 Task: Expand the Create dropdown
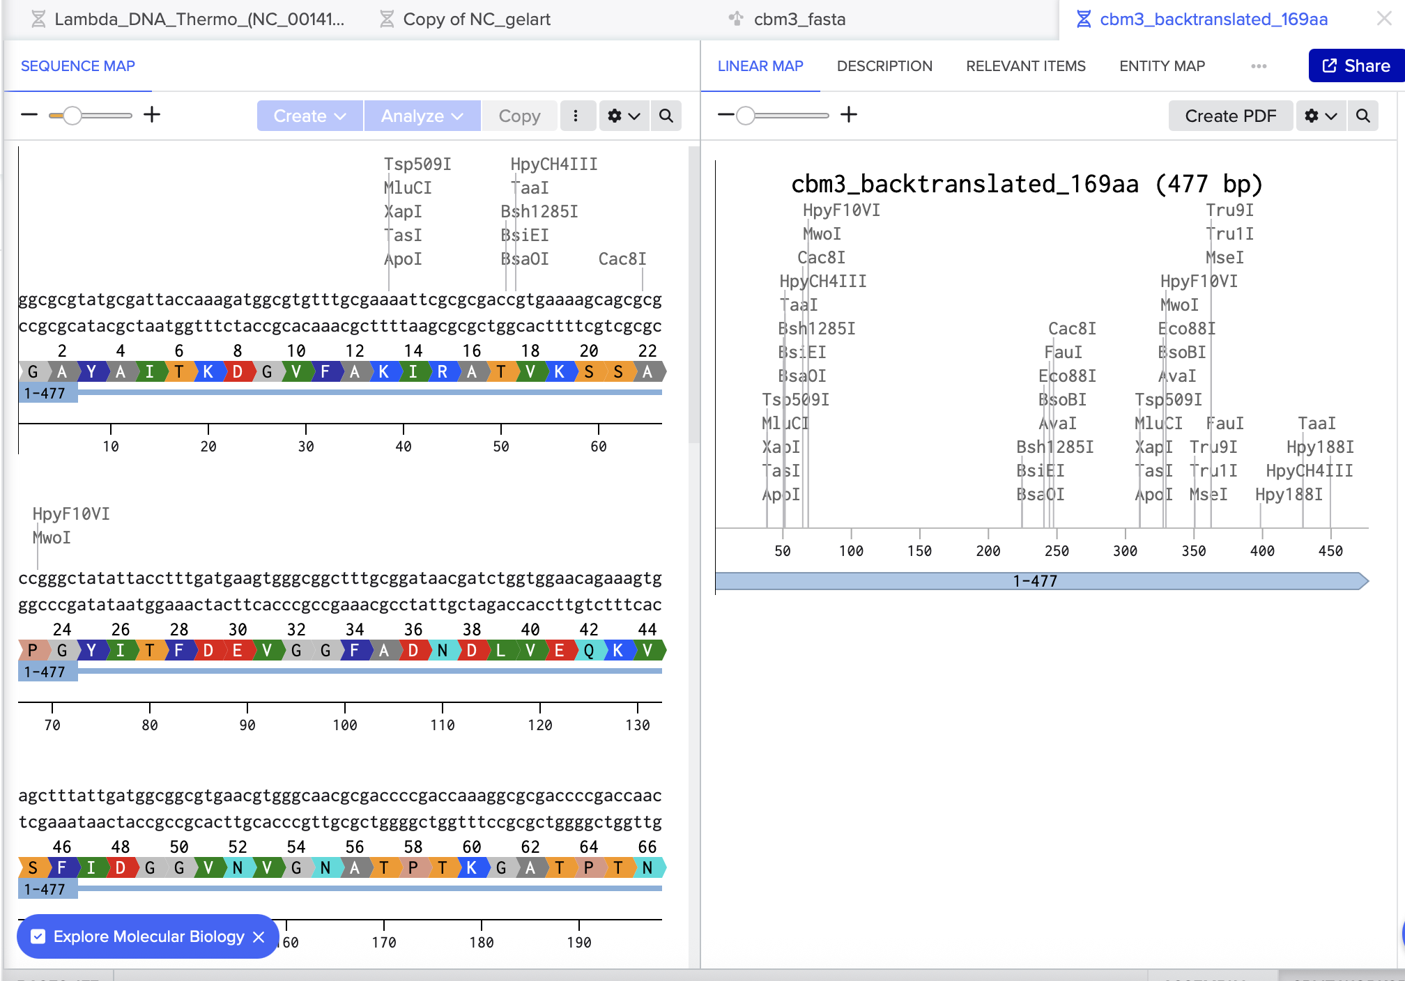pos(309,116)
